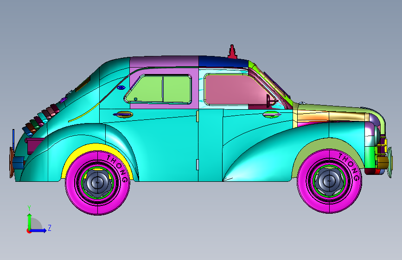Select the rear wheel hubcap

pyautogui.click(x=97, y=182)
